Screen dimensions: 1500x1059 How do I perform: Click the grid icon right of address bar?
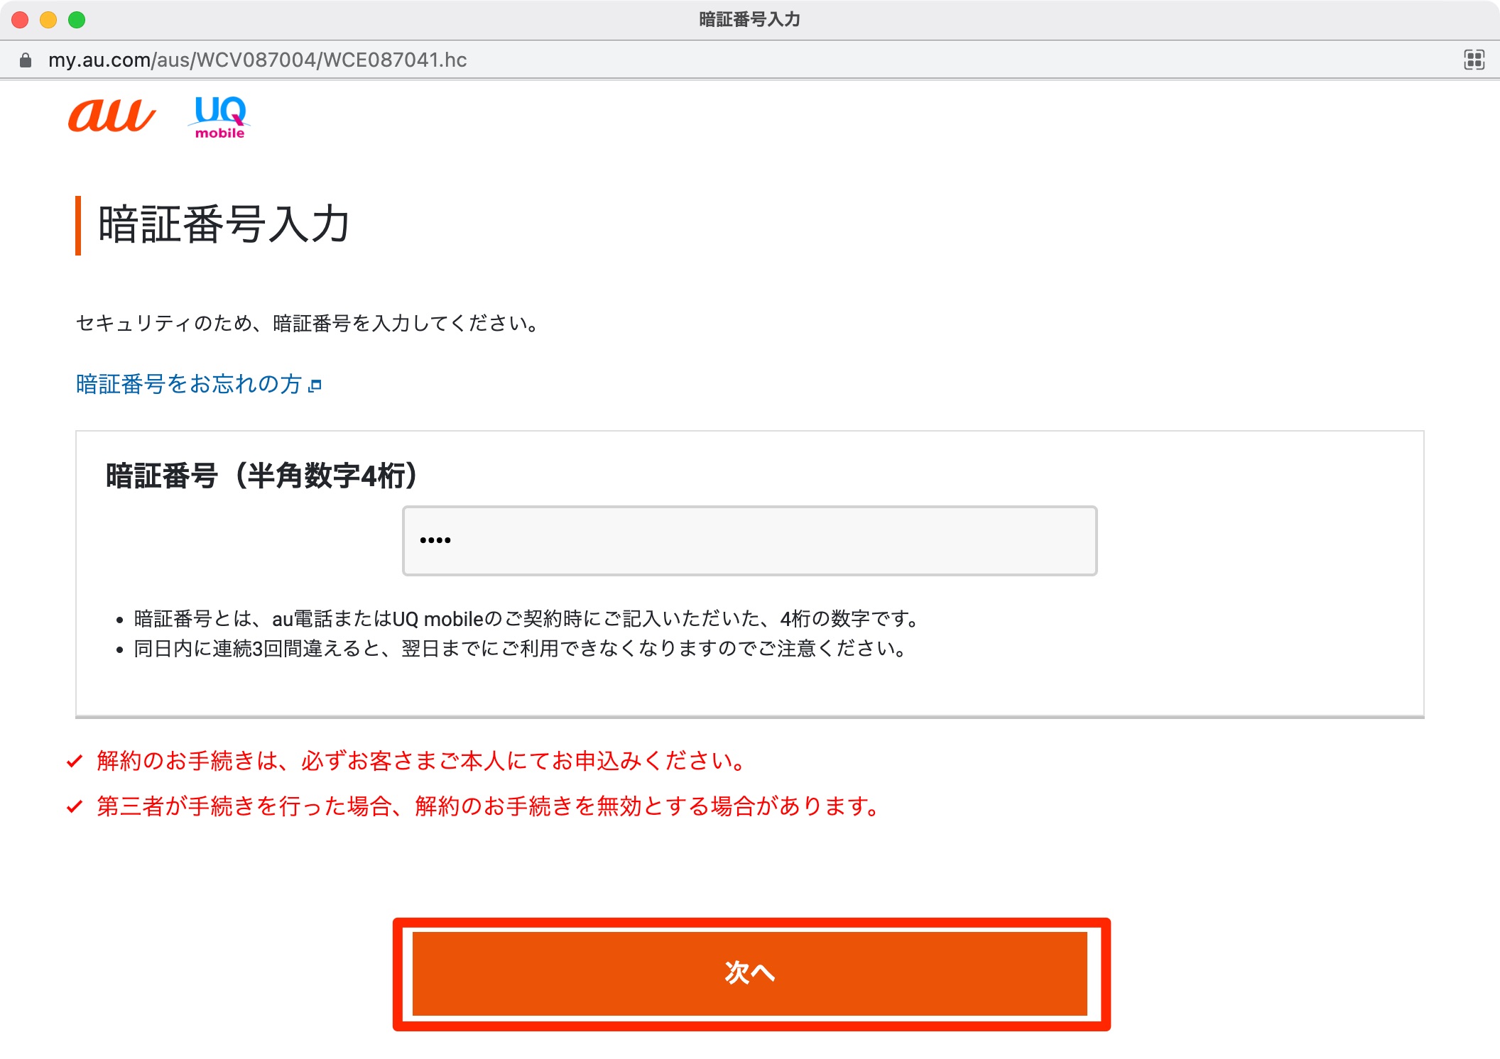tap(1474, 60)
